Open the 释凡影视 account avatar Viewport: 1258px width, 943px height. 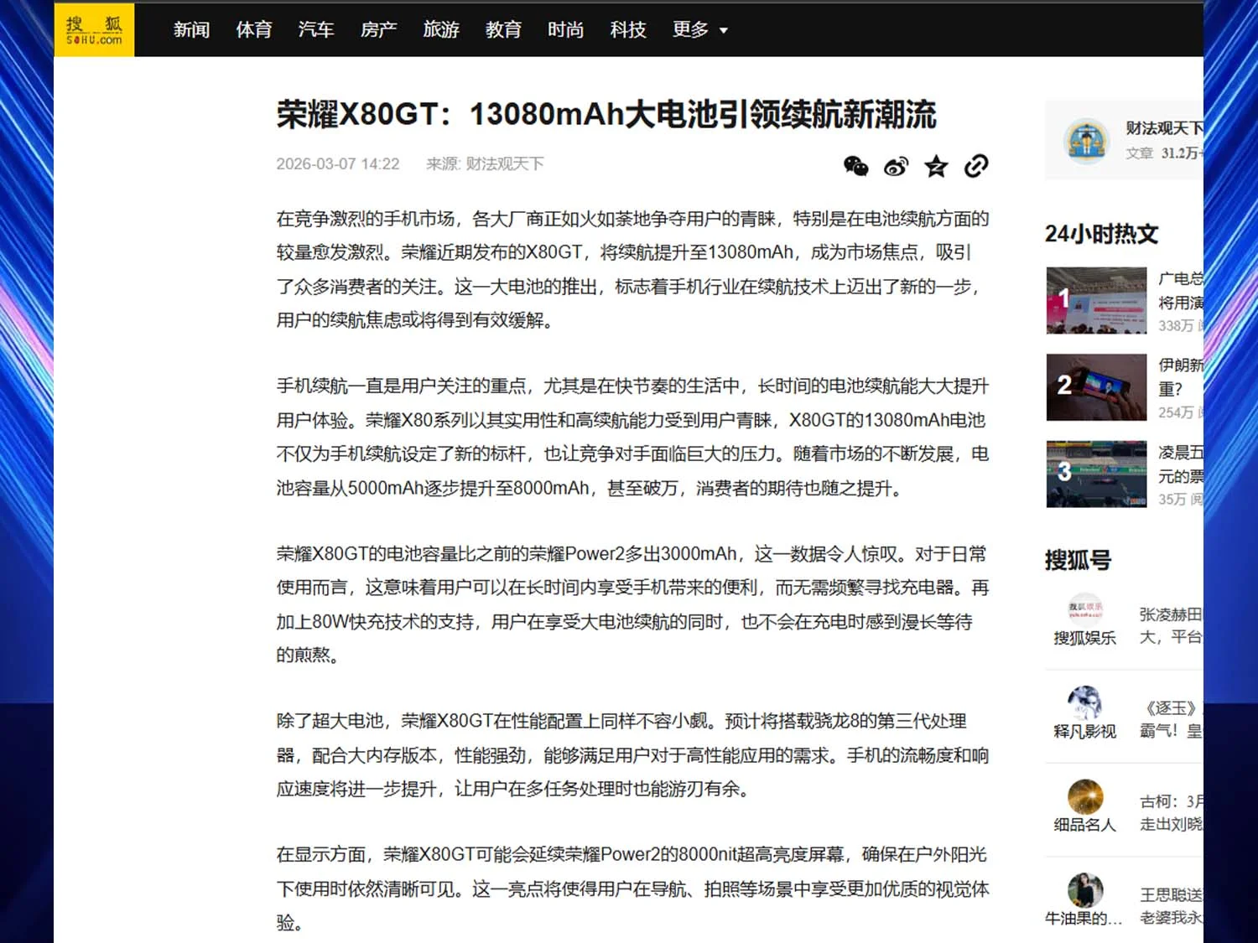click(x=1085, y=702)
